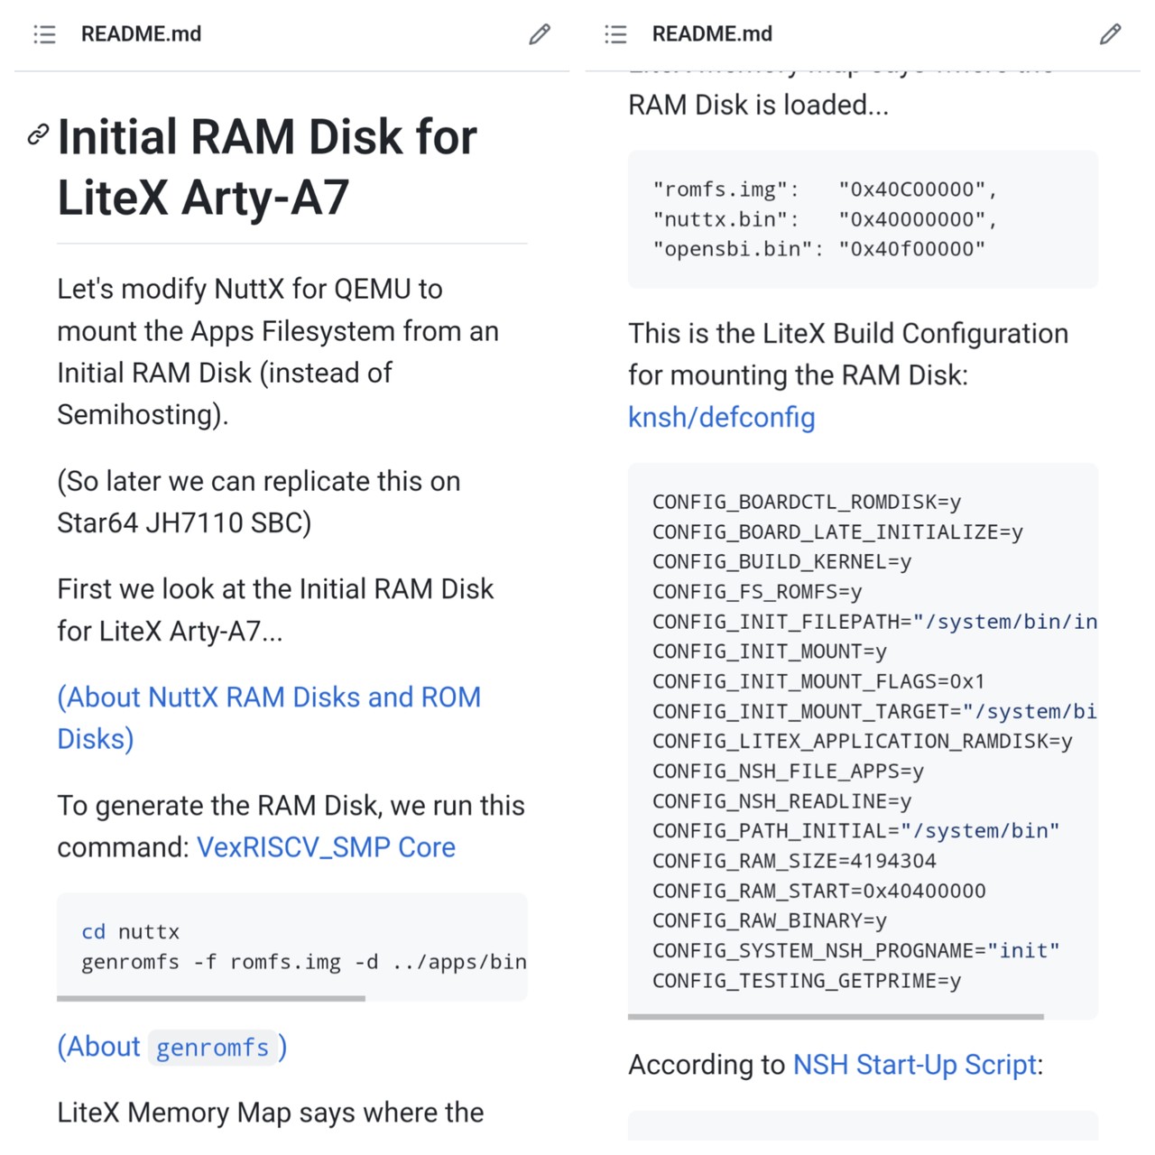1155x1155 pixels.
Task: Click the CONFIG code block horizontal scrollbar
Action: [x=836, y=1017]
